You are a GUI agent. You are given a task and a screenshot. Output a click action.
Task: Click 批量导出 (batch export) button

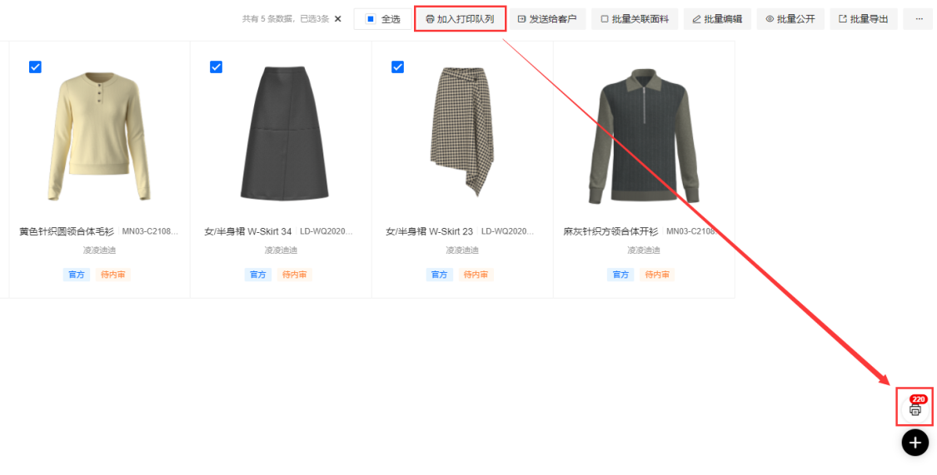[x=863, y=19]
